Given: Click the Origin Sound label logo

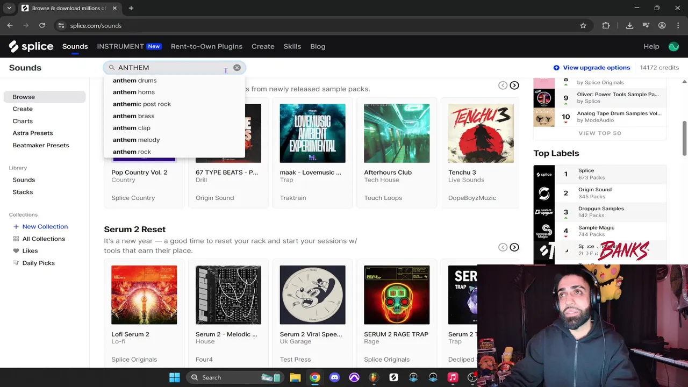Looking at the screenshot, I should pos(544,193).
